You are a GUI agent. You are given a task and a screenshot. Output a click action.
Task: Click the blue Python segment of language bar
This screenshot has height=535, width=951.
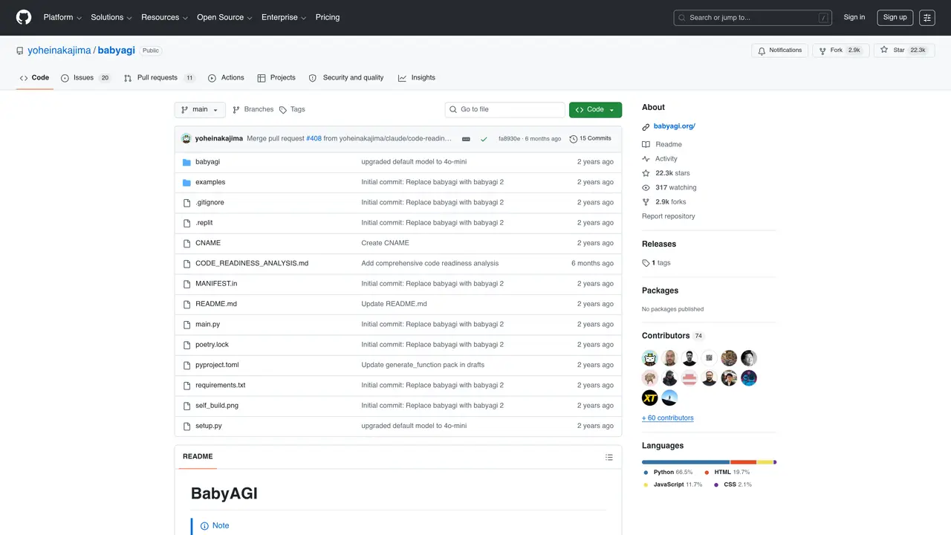[x=686, y=462]
